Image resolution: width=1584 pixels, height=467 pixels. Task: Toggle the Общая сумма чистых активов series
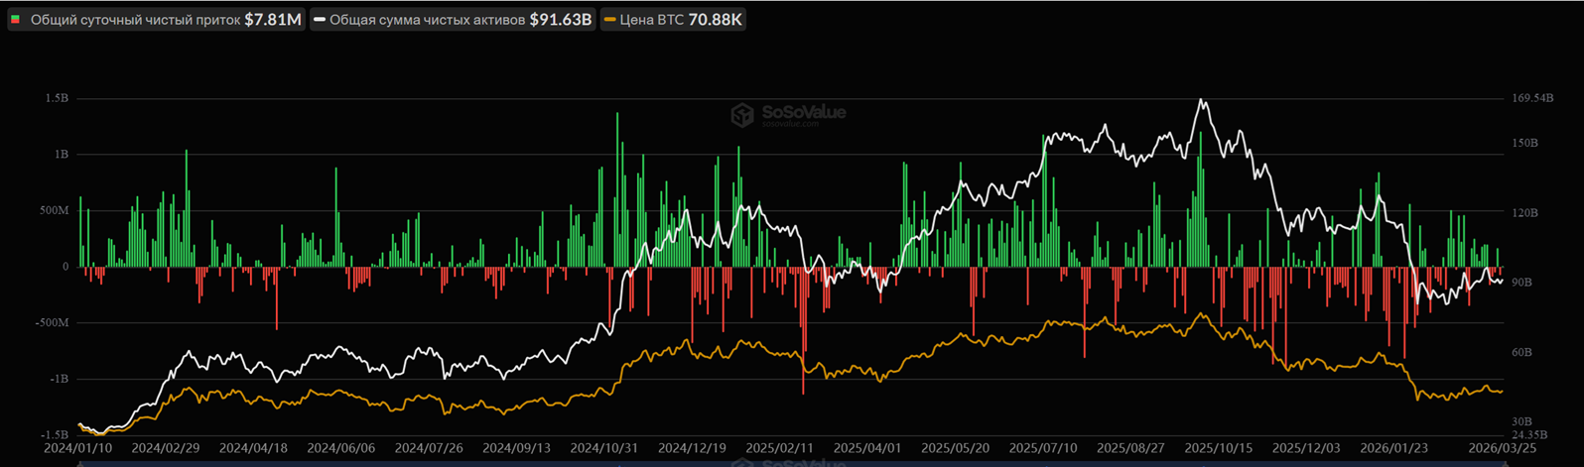point(453,20)
